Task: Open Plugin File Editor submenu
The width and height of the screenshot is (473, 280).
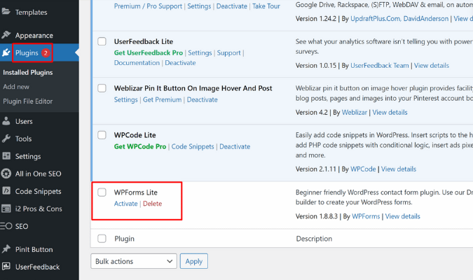Action: coord(28,101)
